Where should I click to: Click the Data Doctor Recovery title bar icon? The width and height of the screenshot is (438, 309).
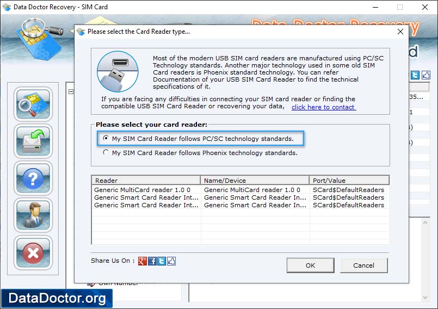coord(7,7)
